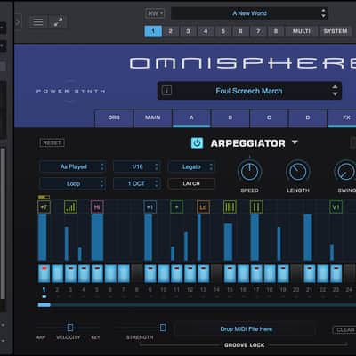Click the step 5 velocity bar
The height and width of the screenshot is (356, 356).
(x=97, y=238)
